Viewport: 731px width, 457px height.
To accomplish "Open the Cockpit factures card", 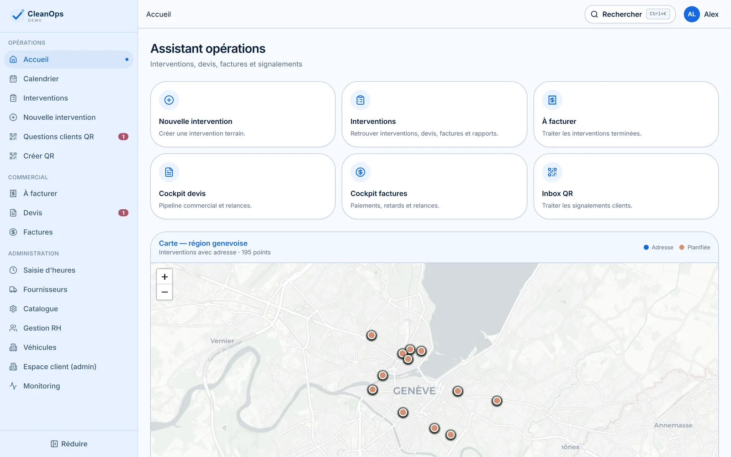I will (434, 186).
